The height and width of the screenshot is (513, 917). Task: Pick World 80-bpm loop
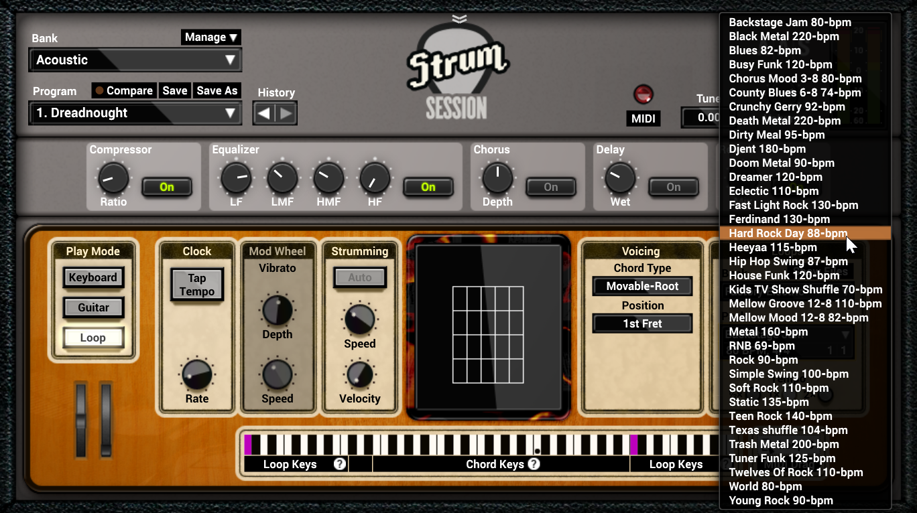coord(805,486)
